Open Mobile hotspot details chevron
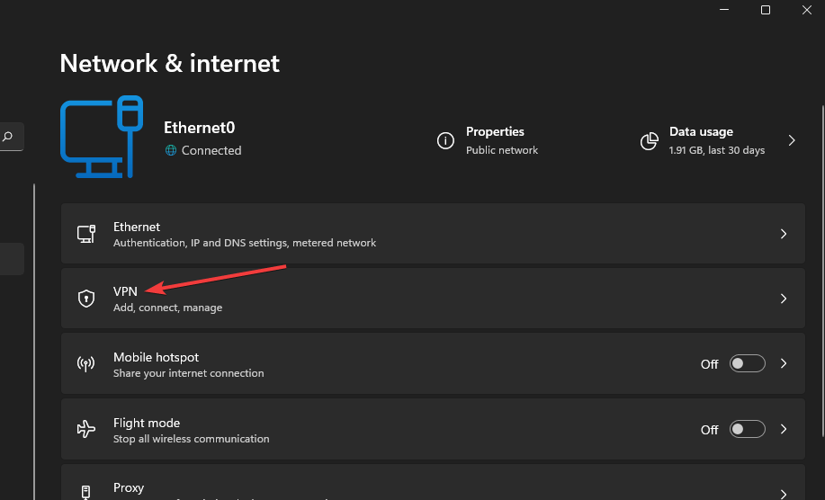The height and width of the screenshot is (500, 825). [x=784, y=363]
